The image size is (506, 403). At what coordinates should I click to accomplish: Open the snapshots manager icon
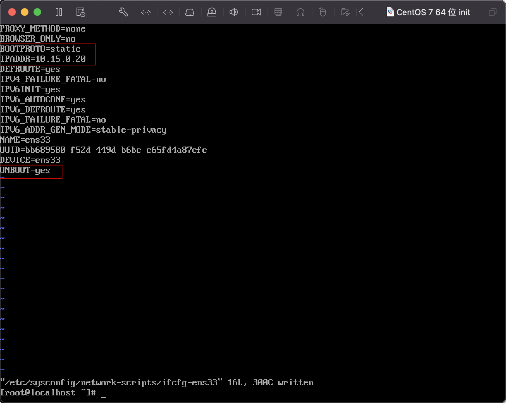pos(81,12)
